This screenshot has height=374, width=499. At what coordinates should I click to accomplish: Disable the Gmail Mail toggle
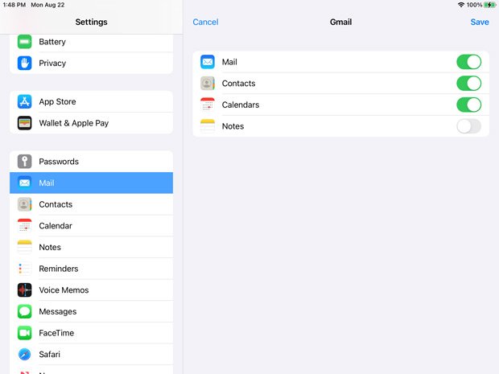[x=468, y=62]
